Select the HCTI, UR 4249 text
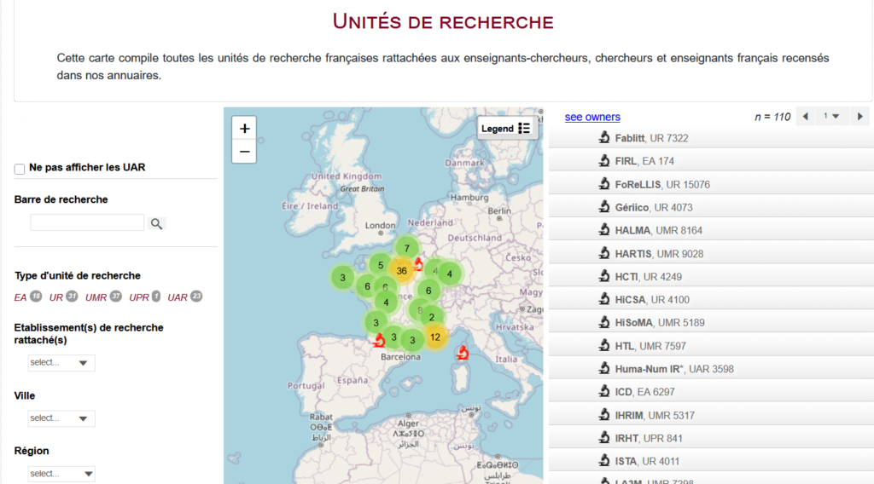Image resolution: width=874 pixels, height=484 pixels. tap(649, 277)
